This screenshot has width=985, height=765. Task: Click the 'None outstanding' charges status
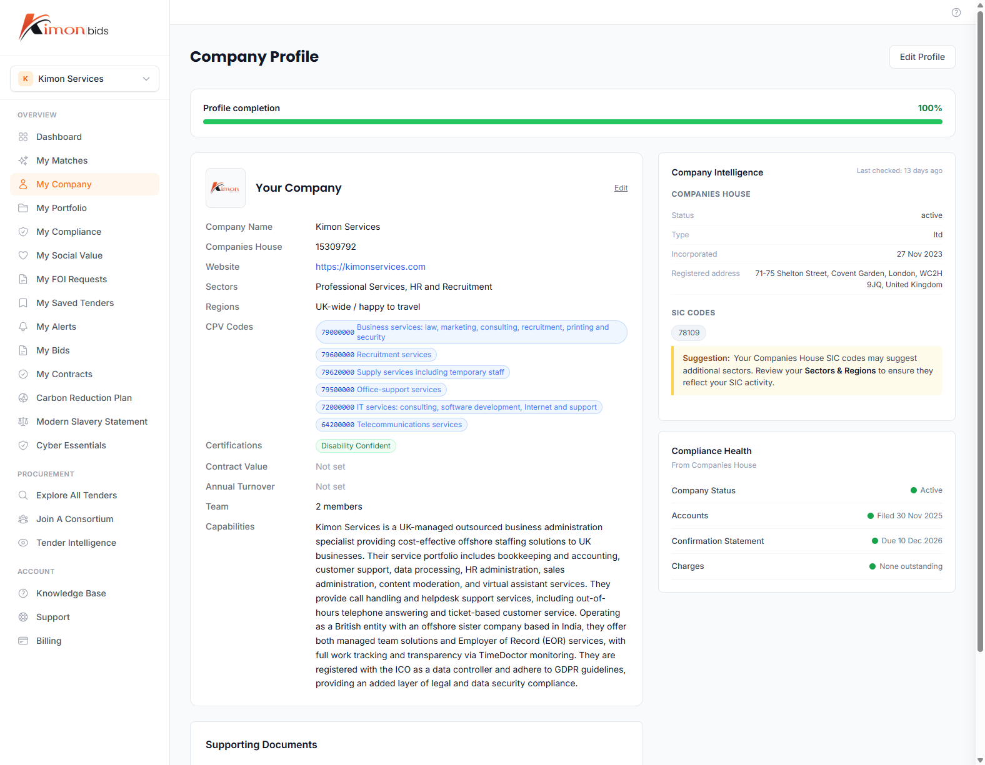coord(906,566)
